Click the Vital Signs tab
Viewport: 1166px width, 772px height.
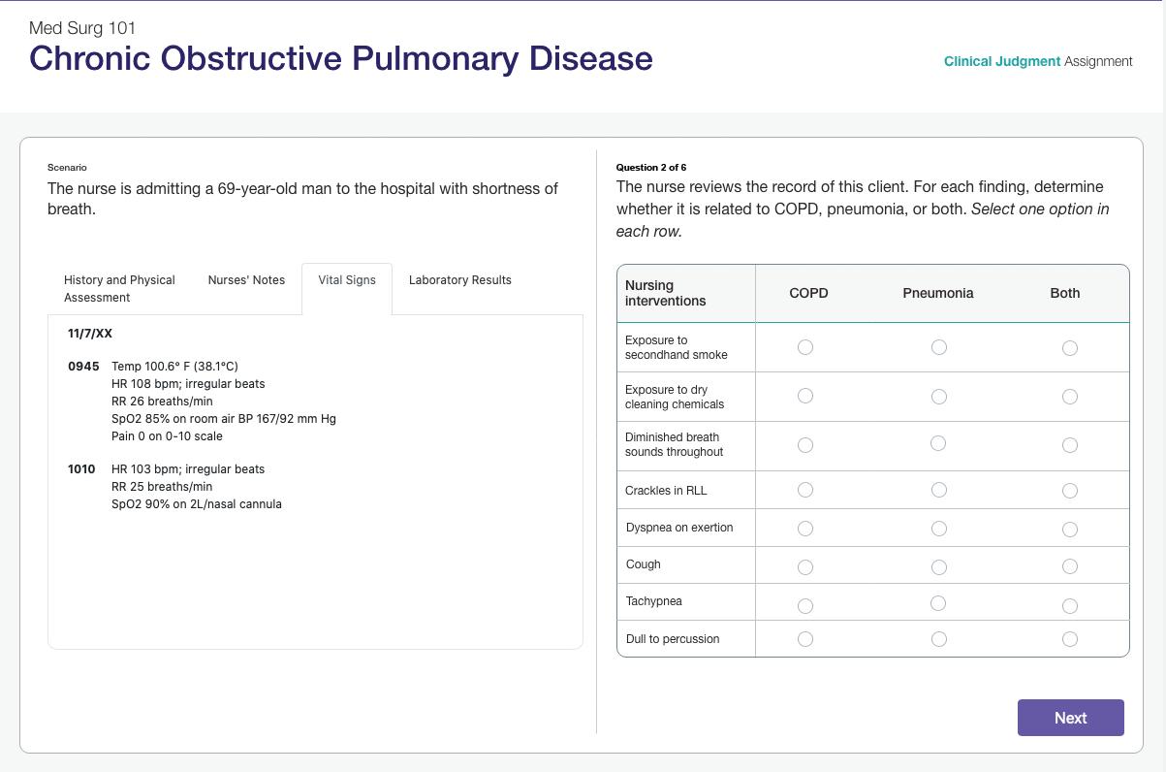click(347, 280)
